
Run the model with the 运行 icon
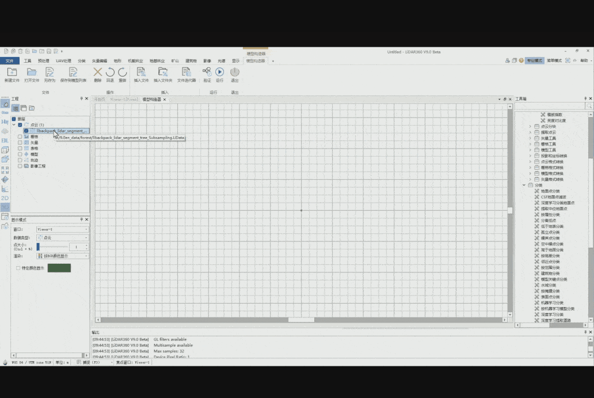click(x=219, y=73)
